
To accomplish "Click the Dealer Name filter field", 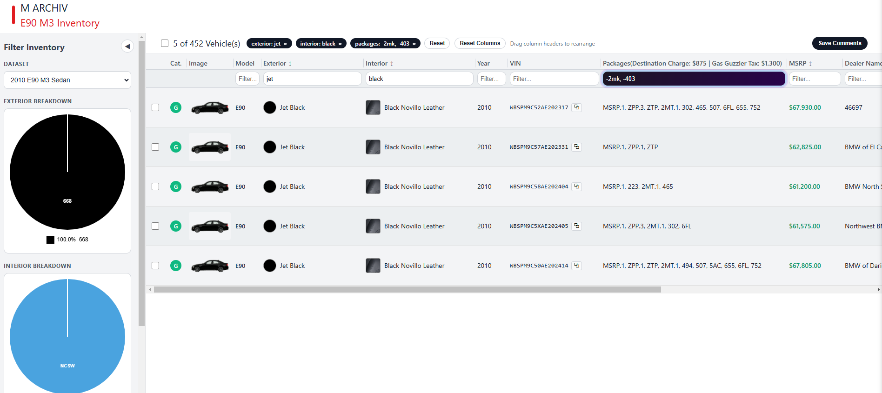I will (863, 79).
